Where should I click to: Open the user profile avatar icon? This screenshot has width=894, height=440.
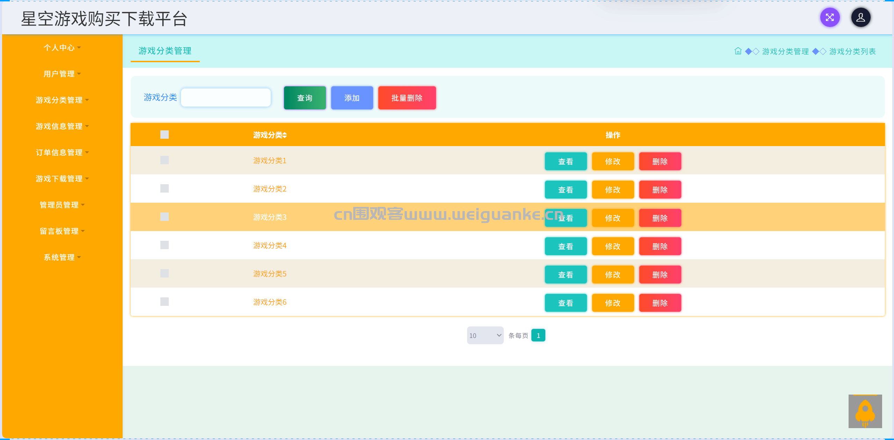pyautogui.click(x=860, y=17)
